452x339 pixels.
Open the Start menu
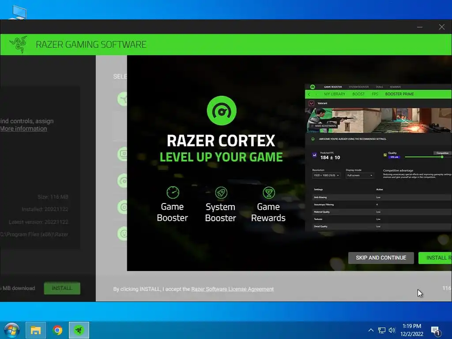coord(12,330)
